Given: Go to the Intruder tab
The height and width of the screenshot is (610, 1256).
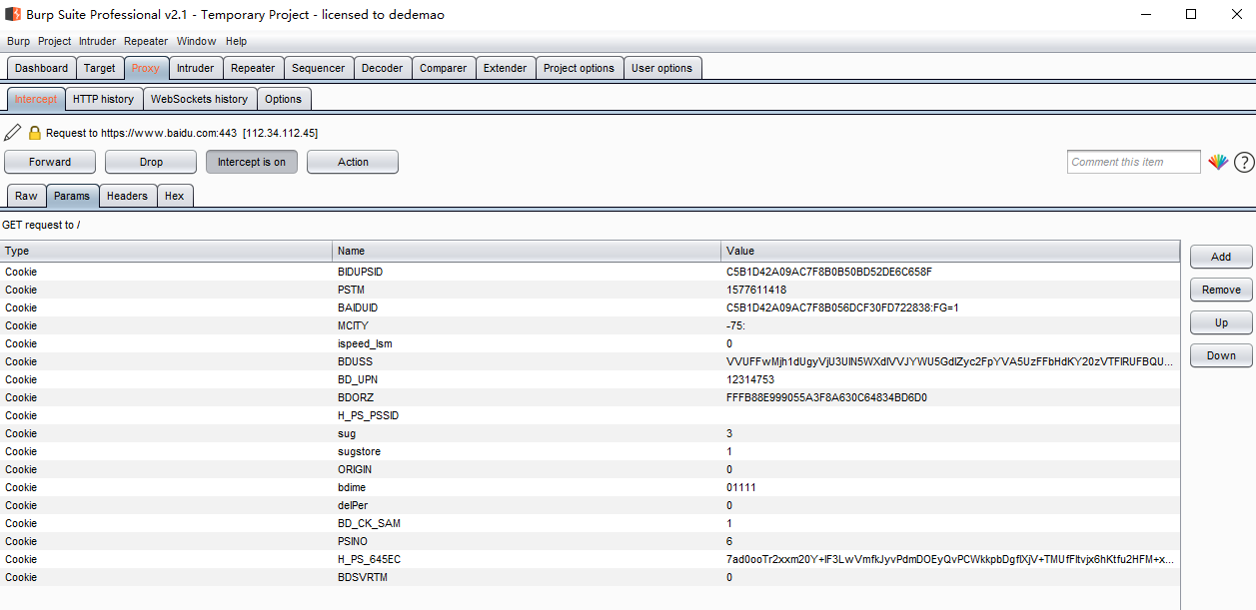Looking at the screenshot, I should point(196,68).
